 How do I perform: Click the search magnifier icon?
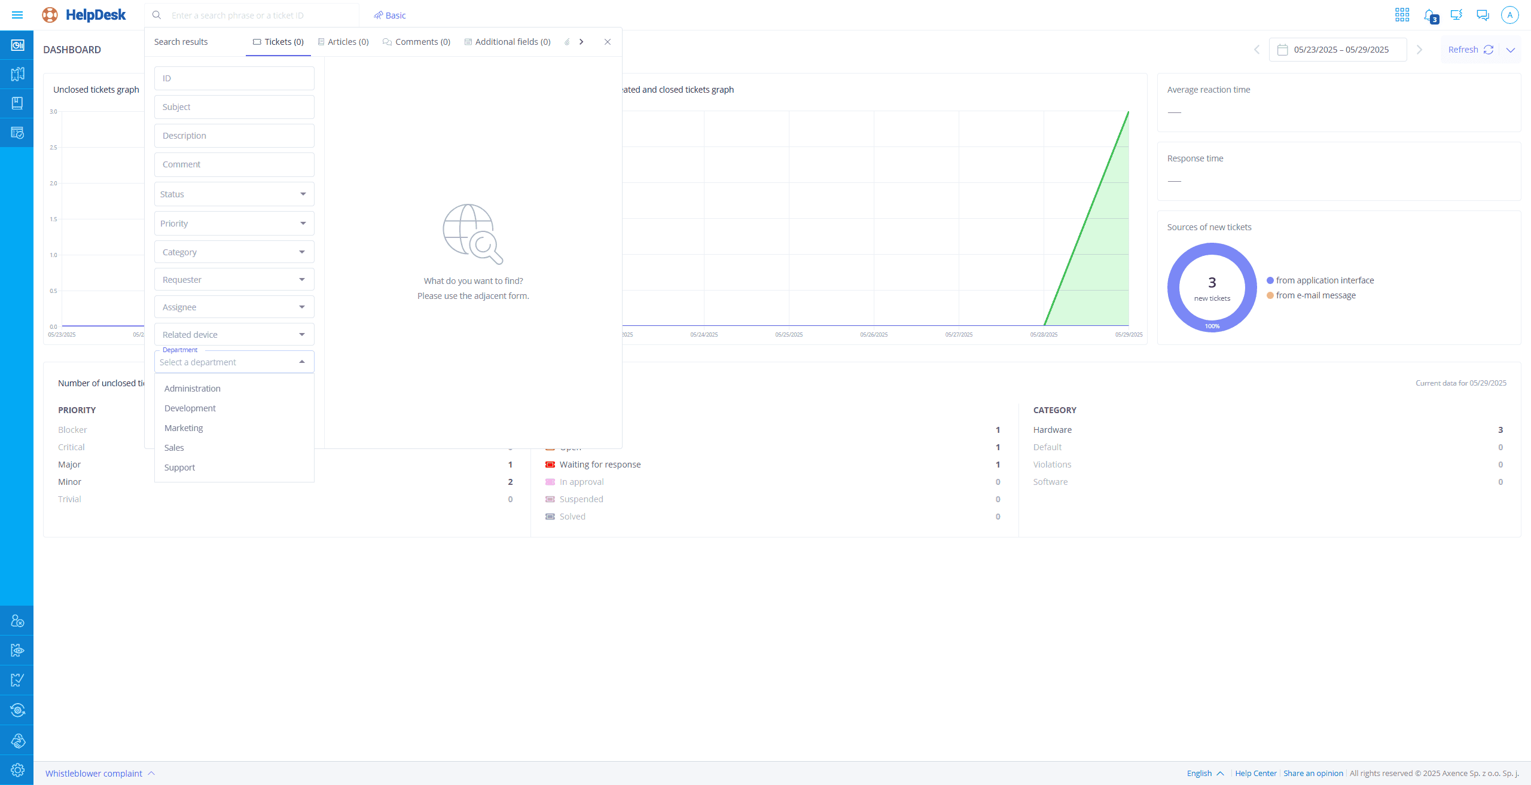click(x=157, y=15)
